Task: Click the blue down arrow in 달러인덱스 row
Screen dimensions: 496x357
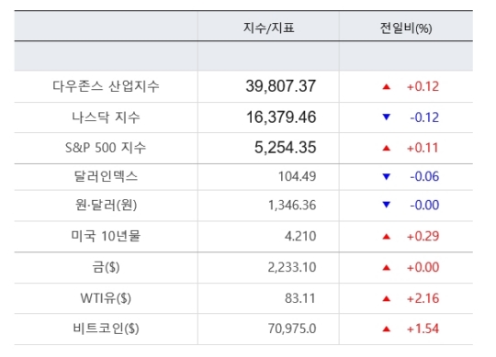Action: click(x=386, y=176)
